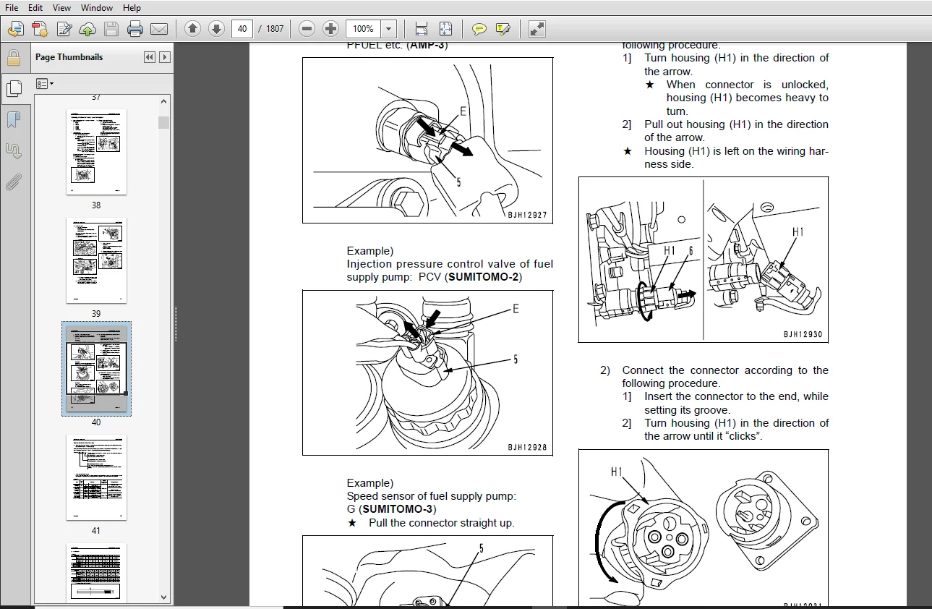Open the Signatures panel icon
Screen dimensions: 932x609
pyautogui.click(x=13, y=150)
